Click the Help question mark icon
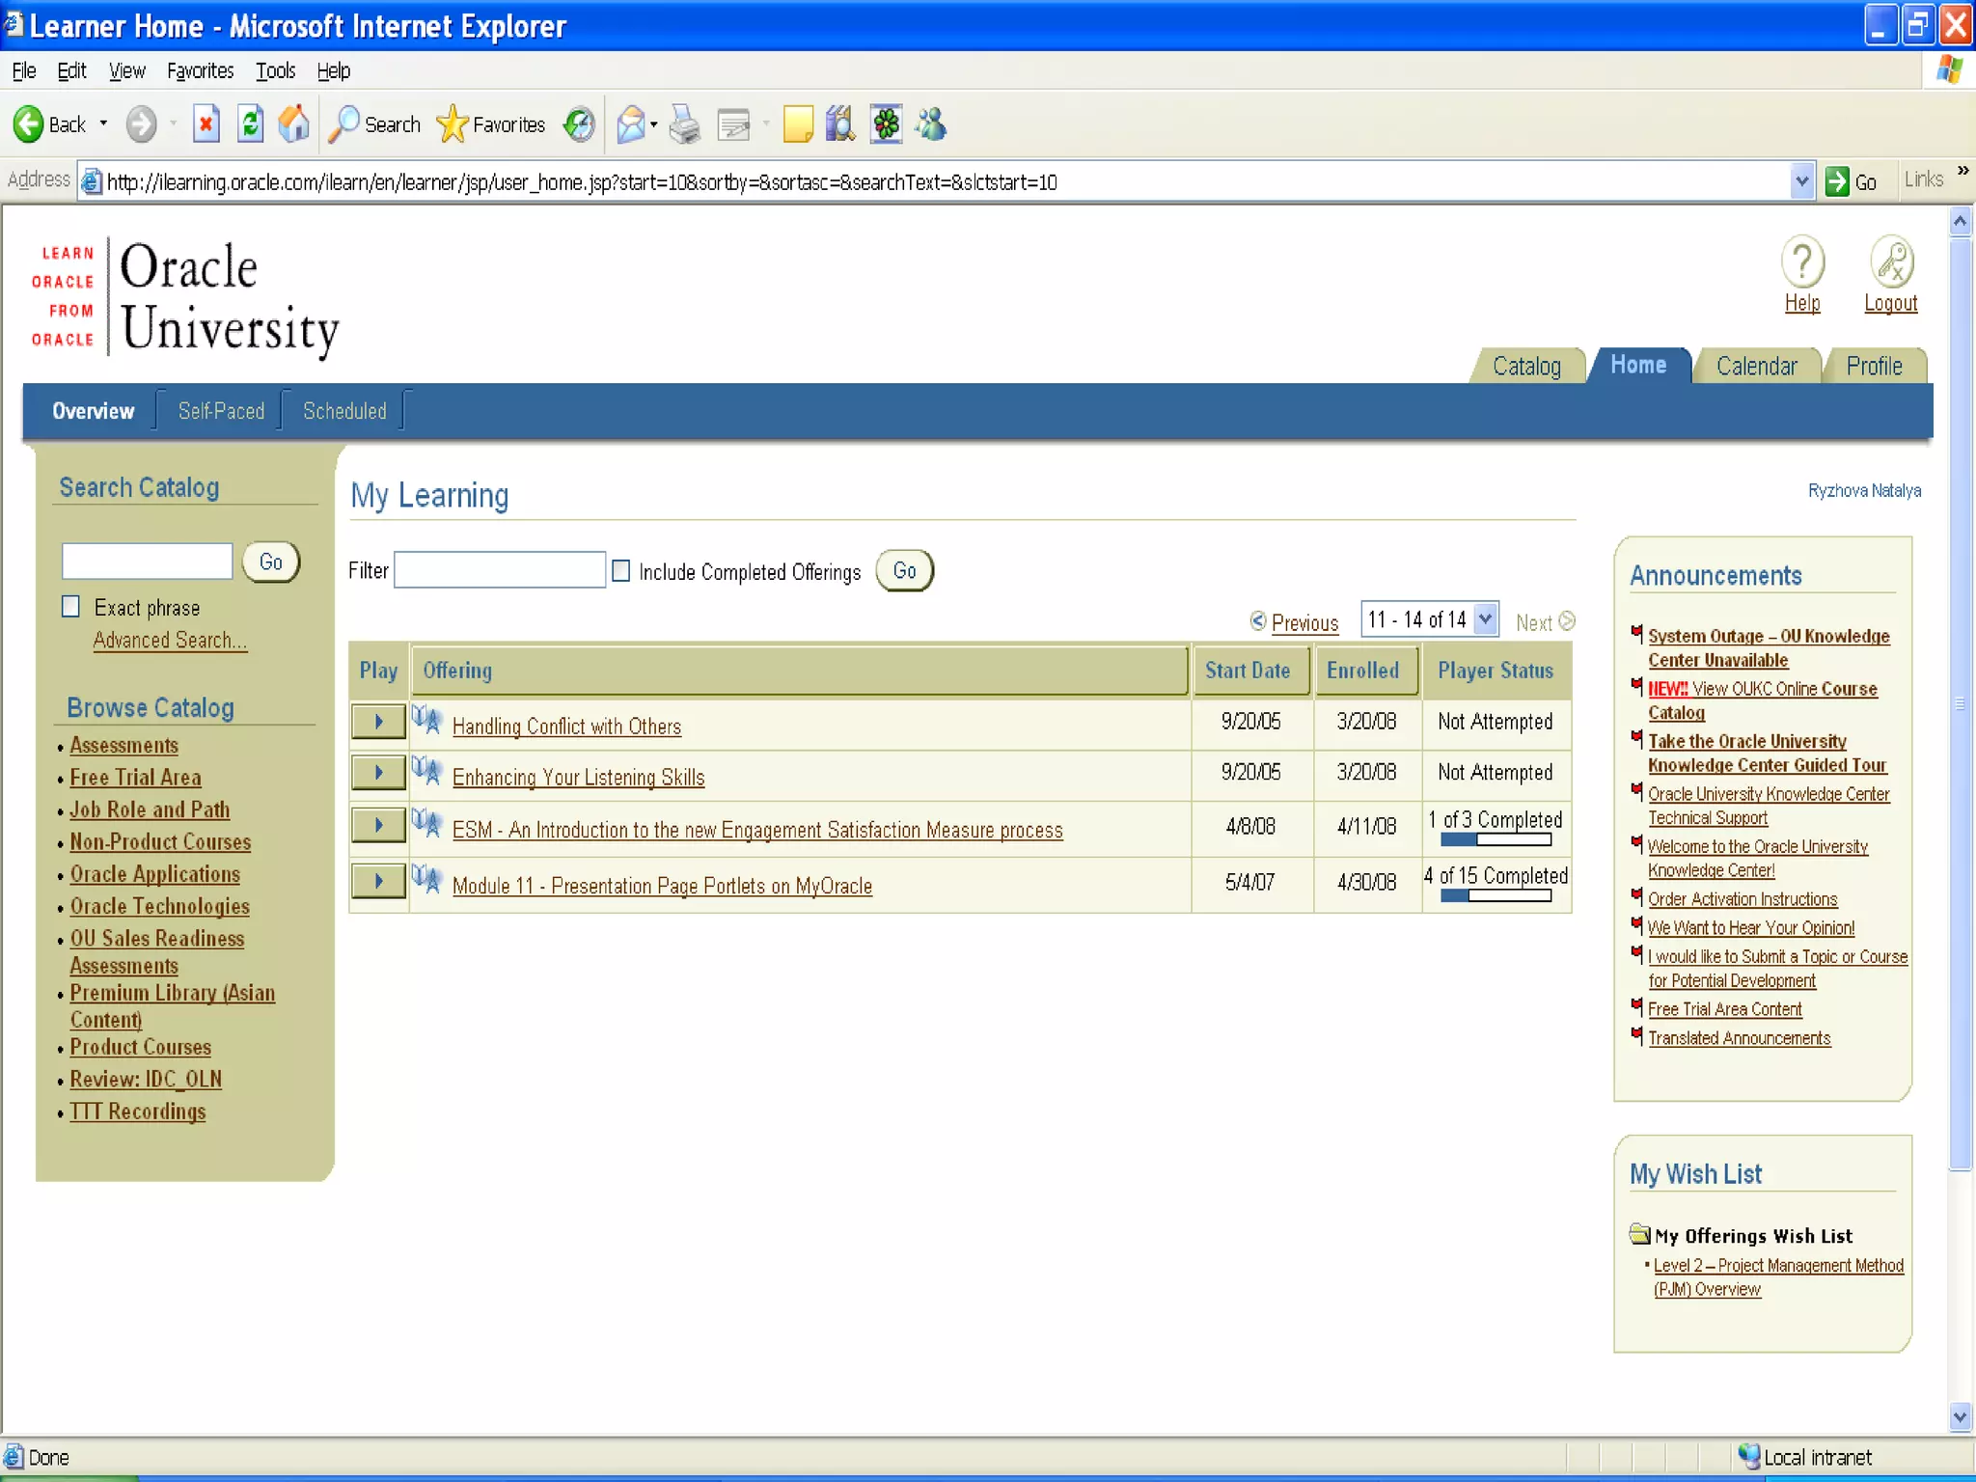Screen dimensions: 1976x1482 point(1801,262)
